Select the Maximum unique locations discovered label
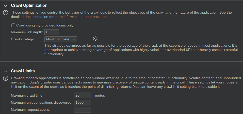 point(42,102)
